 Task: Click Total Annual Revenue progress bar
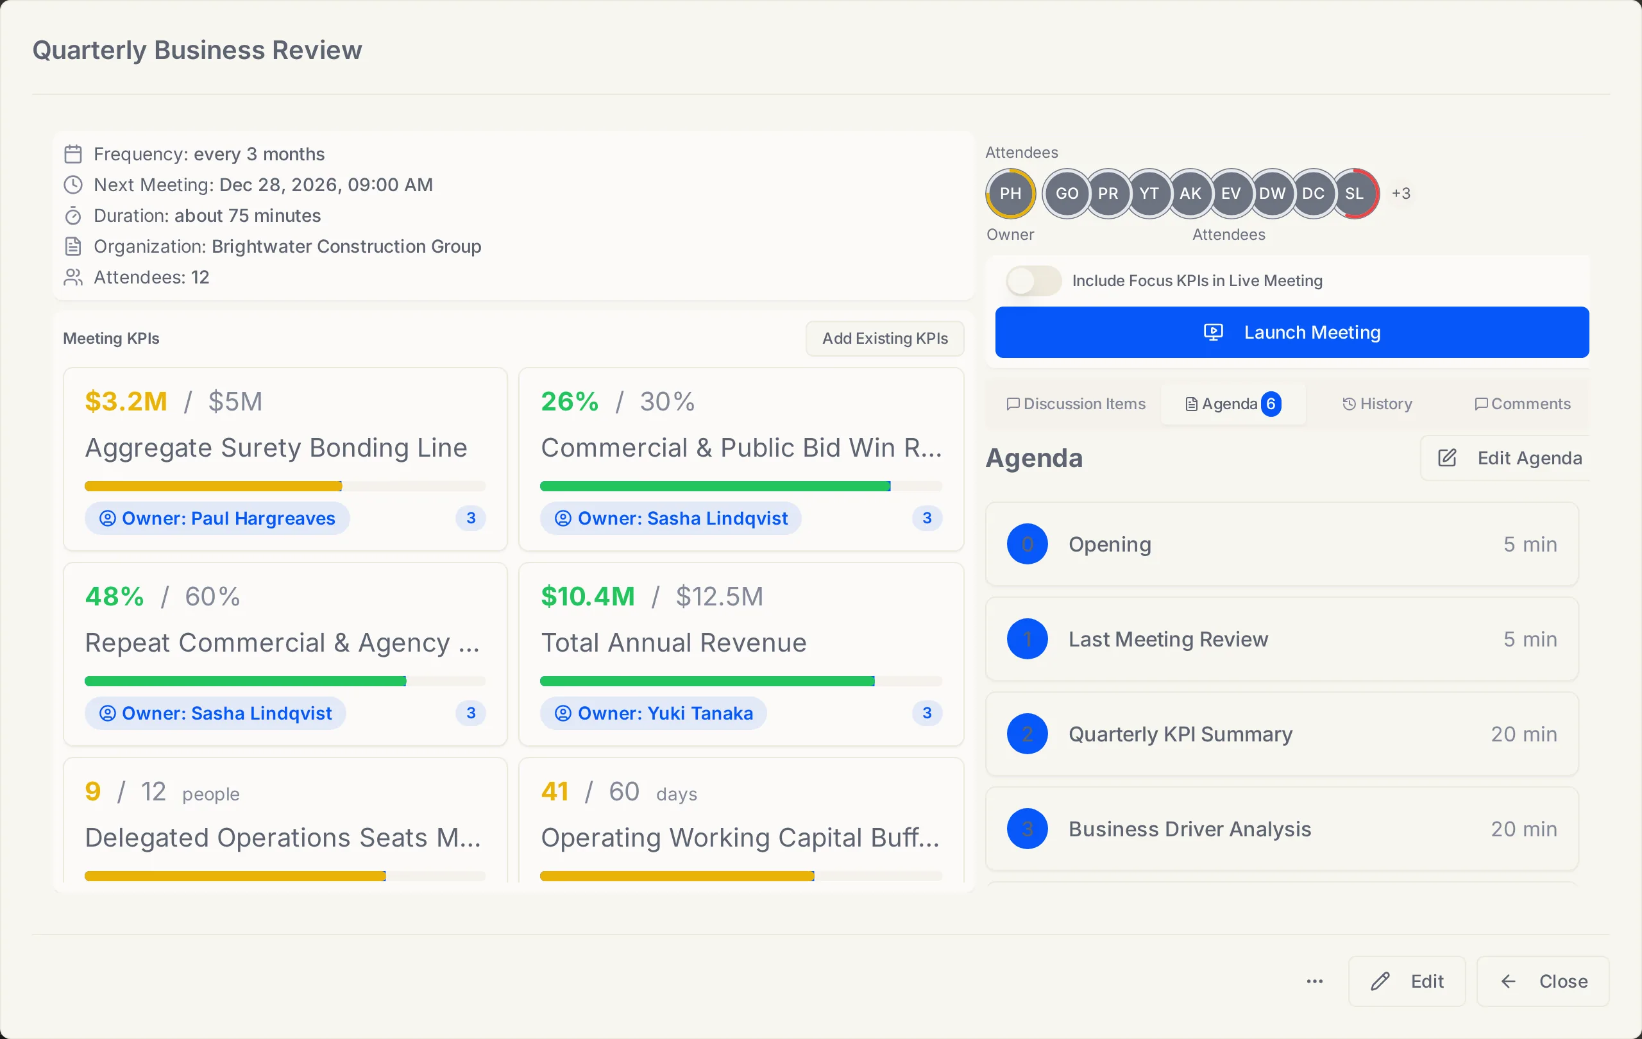pos(741,681)
